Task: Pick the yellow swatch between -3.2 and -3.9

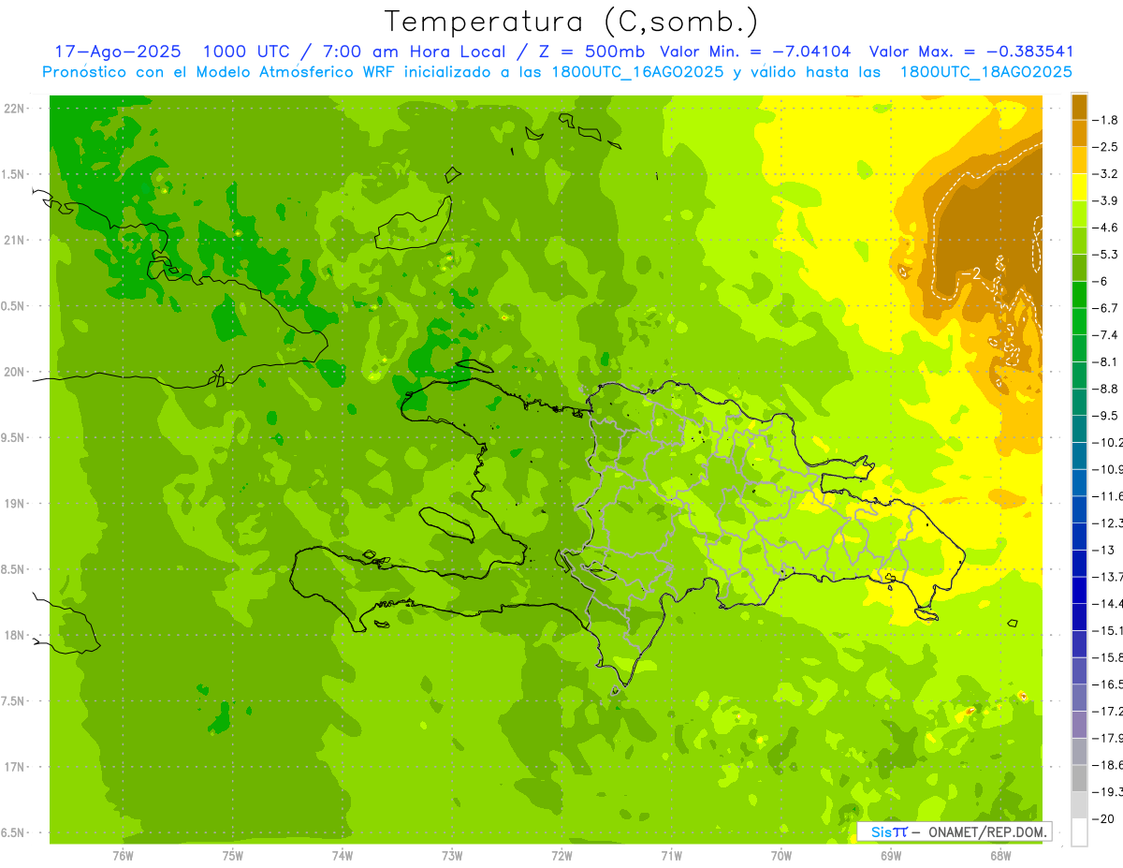Action: click(1079, 187)
